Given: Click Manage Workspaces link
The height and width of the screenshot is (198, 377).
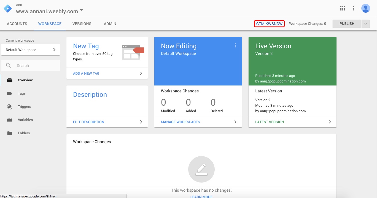Looking at the screenshot, I should (181, 122).
